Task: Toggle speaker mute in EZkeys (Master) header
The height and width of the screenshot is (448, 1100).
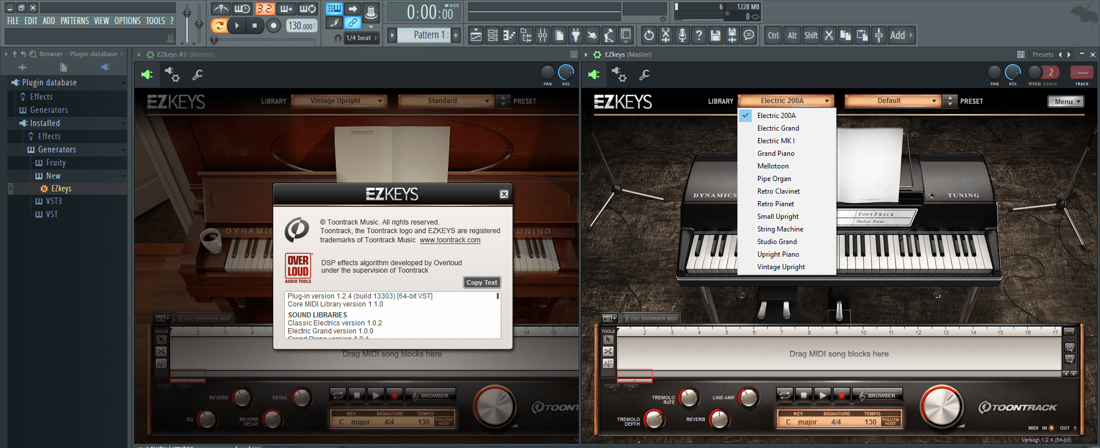Action: point(594,74)
